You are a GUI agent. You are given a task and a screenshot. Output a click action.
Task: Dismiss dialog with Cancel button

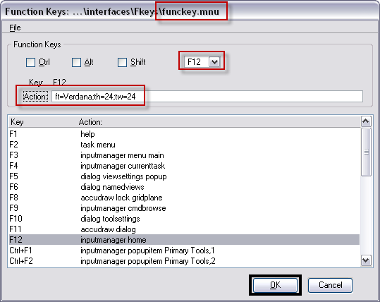330,285
